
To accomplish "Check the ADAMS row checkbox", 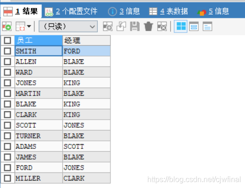I will click(x=8, y=147).
